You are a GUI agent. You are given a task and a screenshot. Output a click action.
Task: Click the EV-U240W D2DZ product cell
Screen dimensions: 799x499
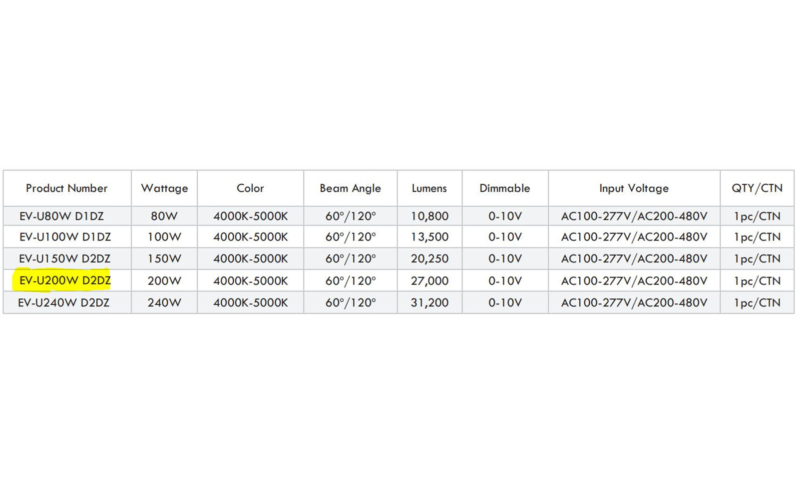[x=63, y=302]
